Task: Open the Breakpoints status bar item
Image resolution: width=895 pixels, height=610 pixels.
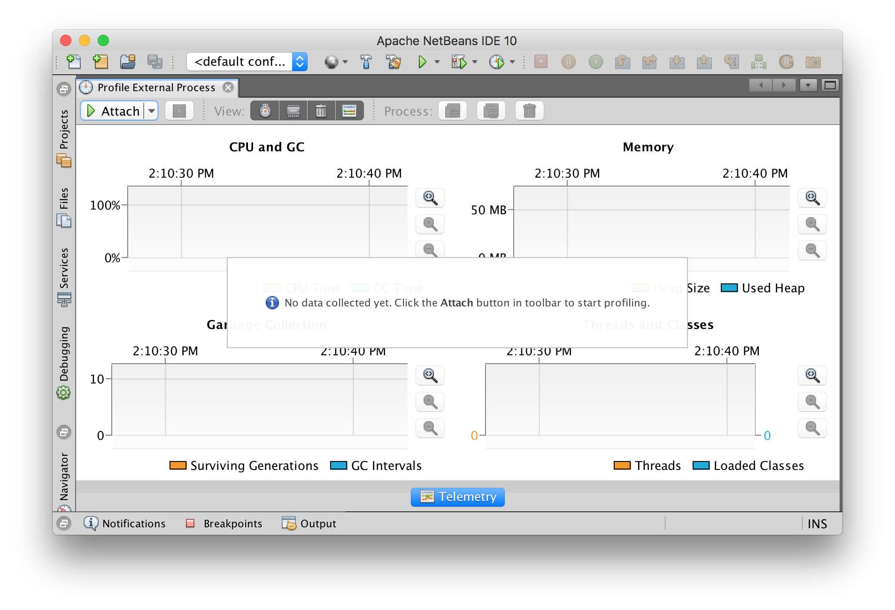Action: [224, 524]
